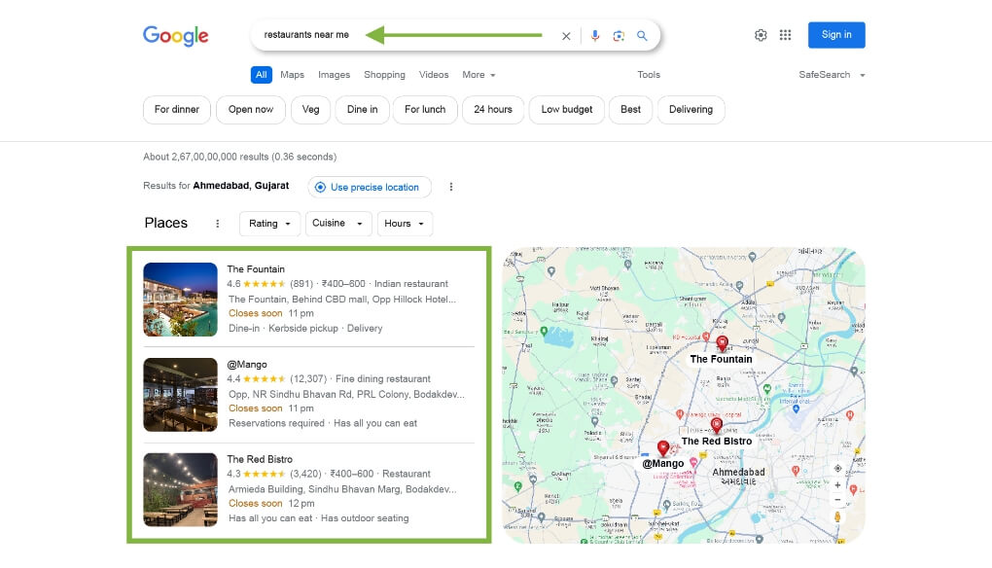Click the @Mango red map pin

coord(663,447)
